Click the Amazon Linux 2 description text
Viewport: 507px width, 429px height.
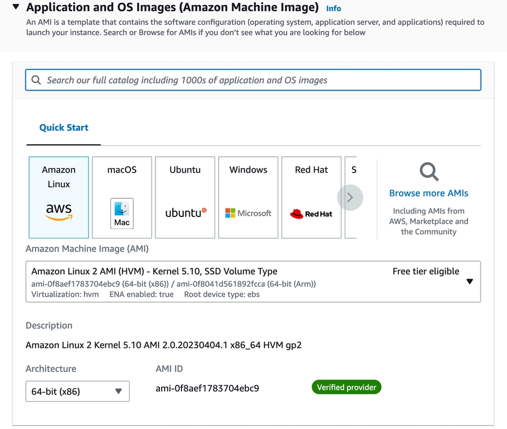[163, 345]
